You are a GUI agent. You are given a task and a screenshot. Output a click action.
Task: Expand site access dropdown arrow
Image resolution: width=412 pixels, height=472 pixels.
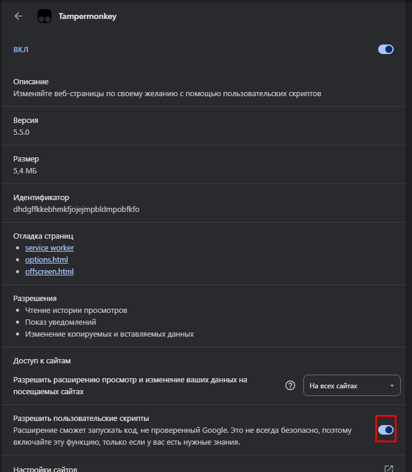(x=392, y=385)
